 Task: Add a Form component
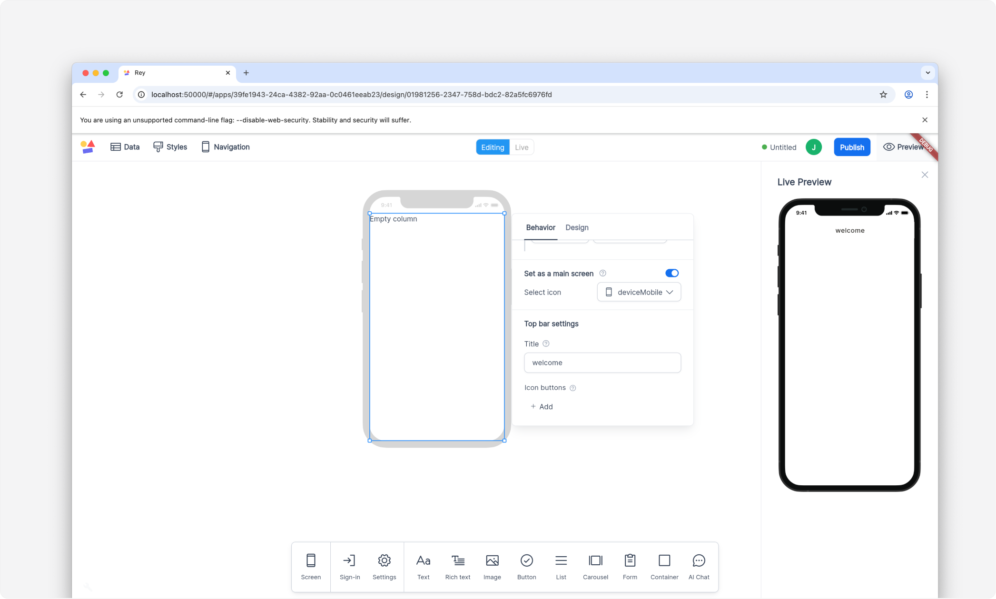630,567
